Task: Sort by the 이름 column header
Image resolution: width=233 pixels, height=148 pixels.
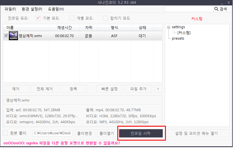Action: point(26,27)
